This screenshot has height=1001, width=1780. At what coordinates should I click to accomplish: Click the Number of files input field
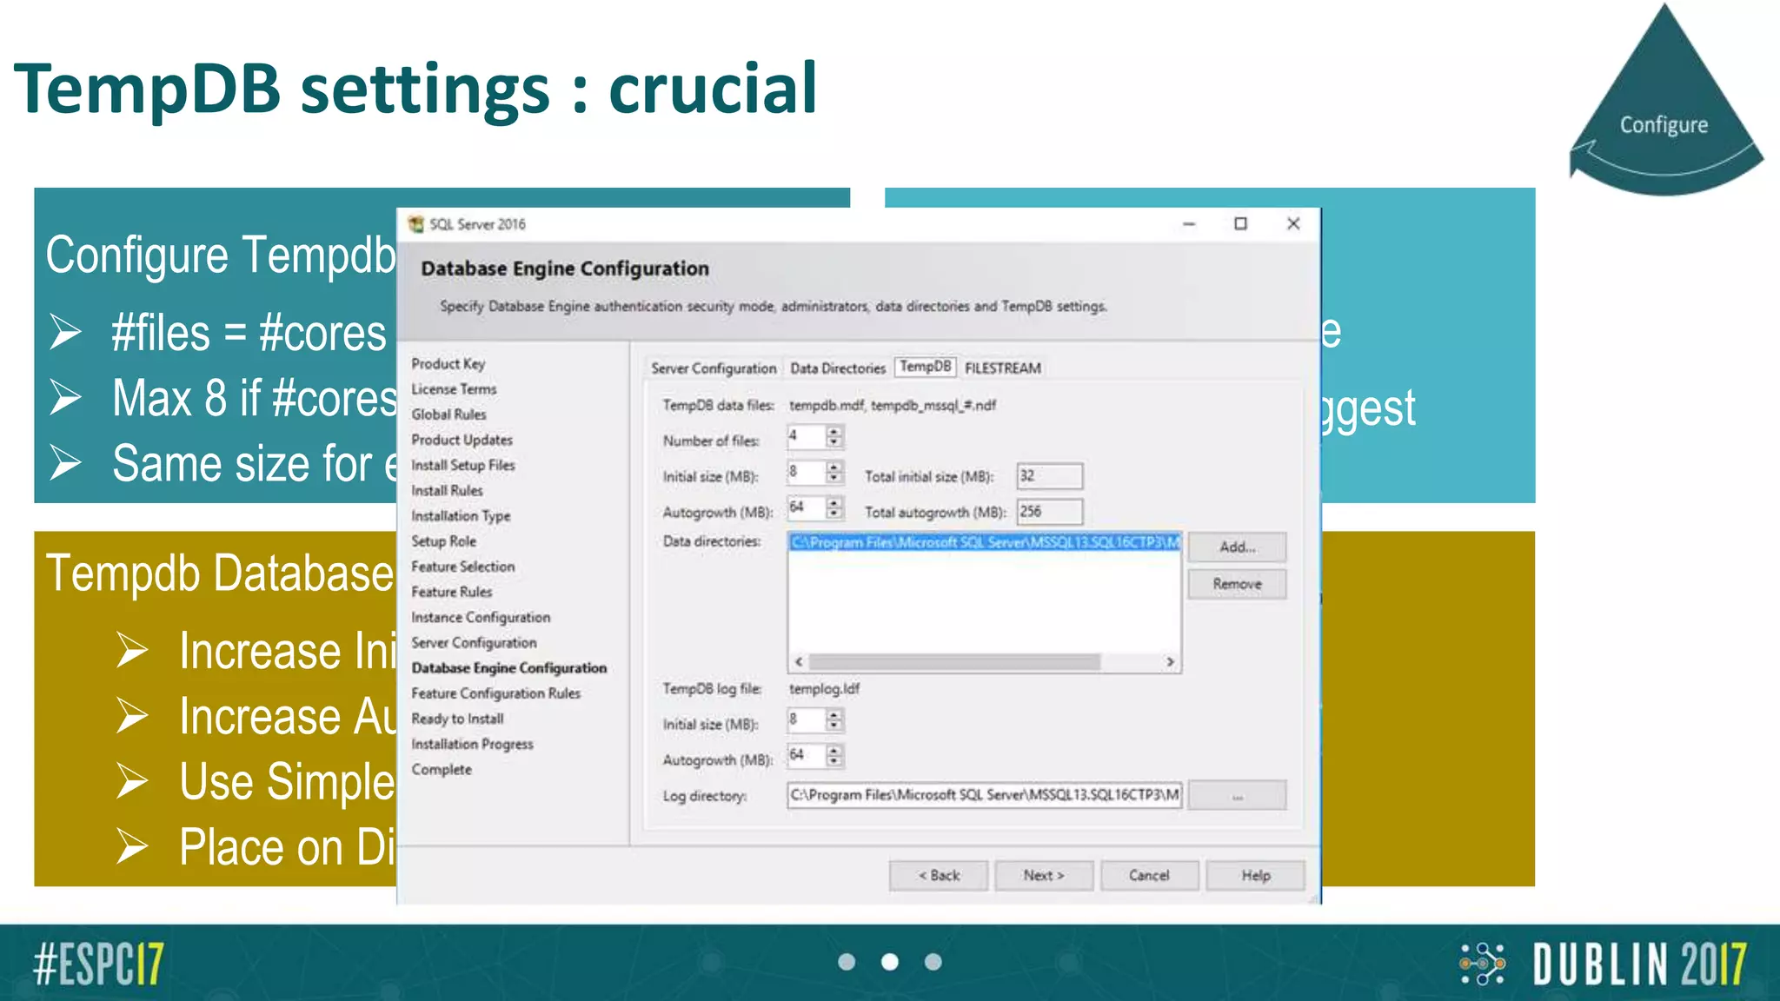(x=806, y=436)
